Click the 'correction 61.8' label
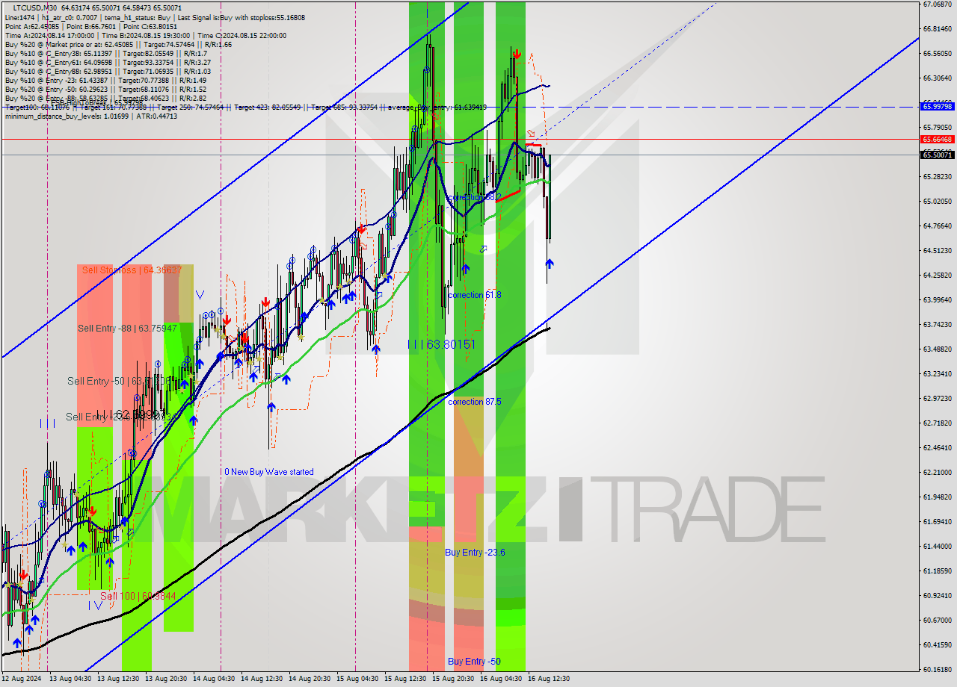The image size is (957, 687). pos(475,295)
